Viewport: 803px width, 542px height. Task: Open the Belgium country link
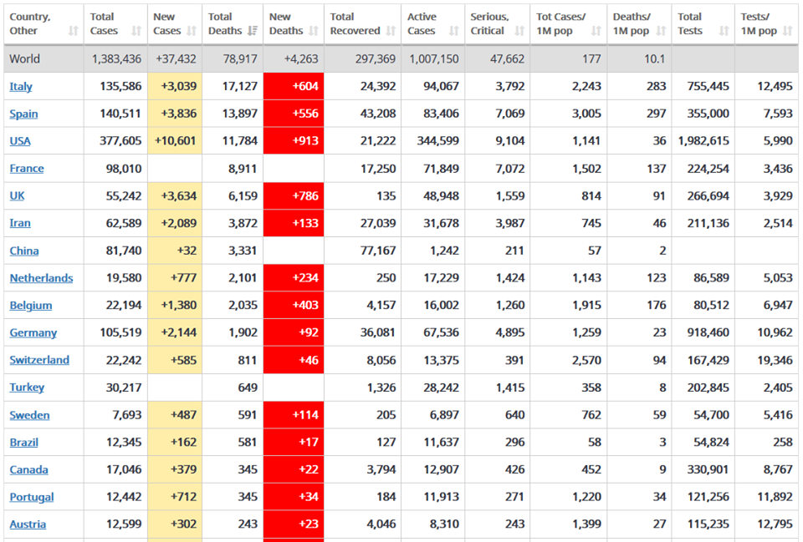coord(31,306)
